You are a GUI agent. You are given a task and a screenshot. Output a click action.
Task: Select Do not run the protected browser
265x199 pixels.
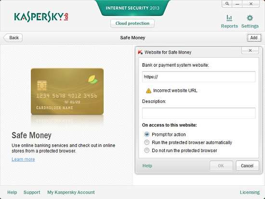point(146,150)
